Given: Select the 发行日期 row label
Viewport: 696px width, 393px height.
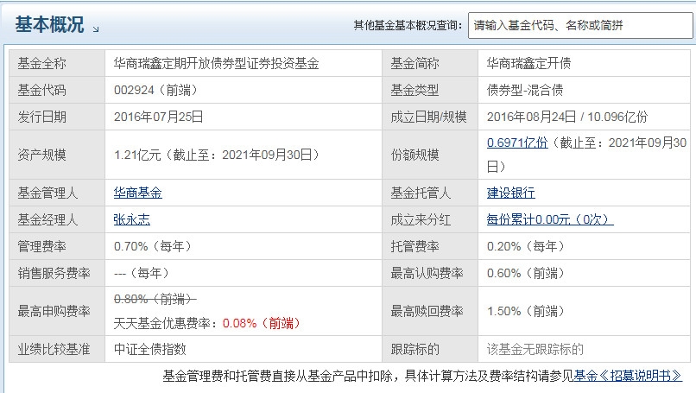Looking at the screenshot, I should point(41,117).
